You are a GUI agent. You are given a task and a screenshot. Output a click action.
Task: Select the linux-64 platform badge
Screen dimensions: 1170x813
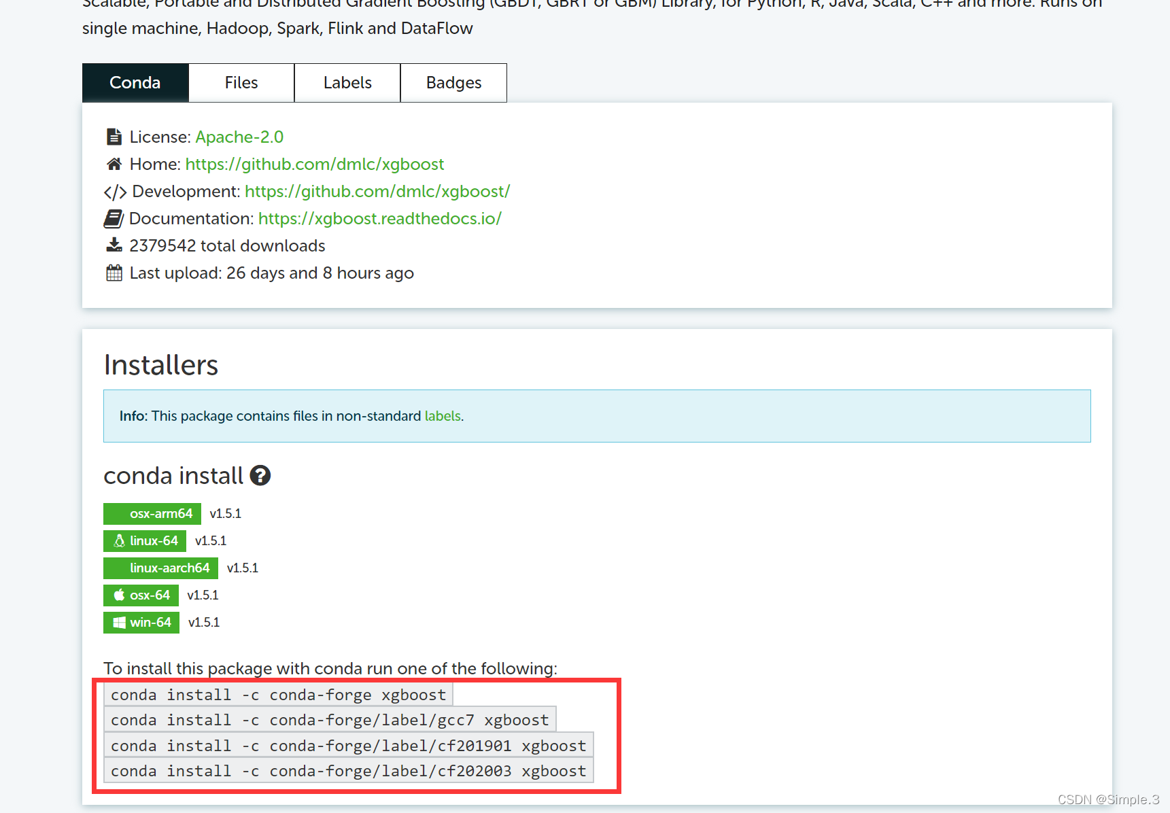[x=145, y=541]
